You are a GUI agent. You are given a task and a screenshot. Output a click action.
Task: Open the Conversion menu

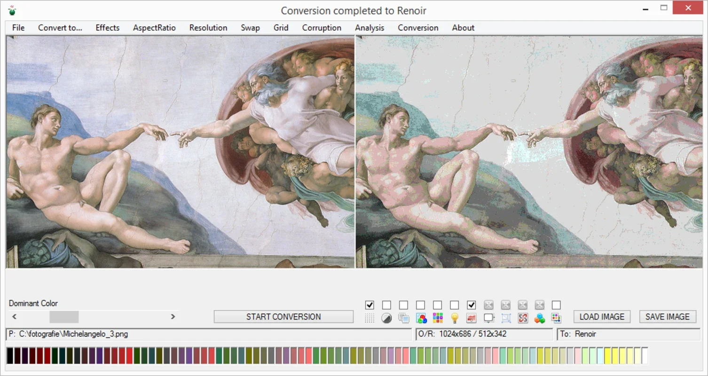[x=418, y=28]
